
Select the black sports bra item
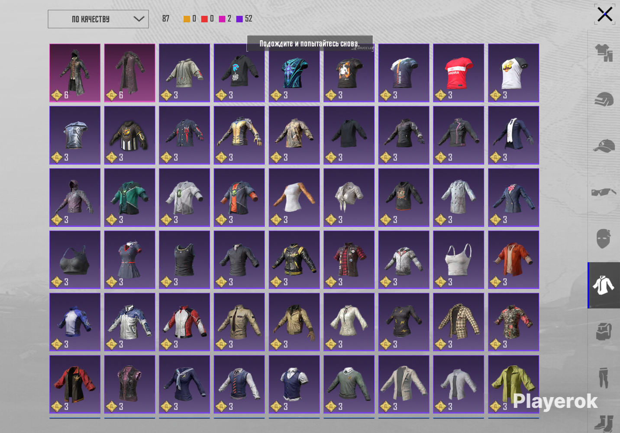coord(75,260)
